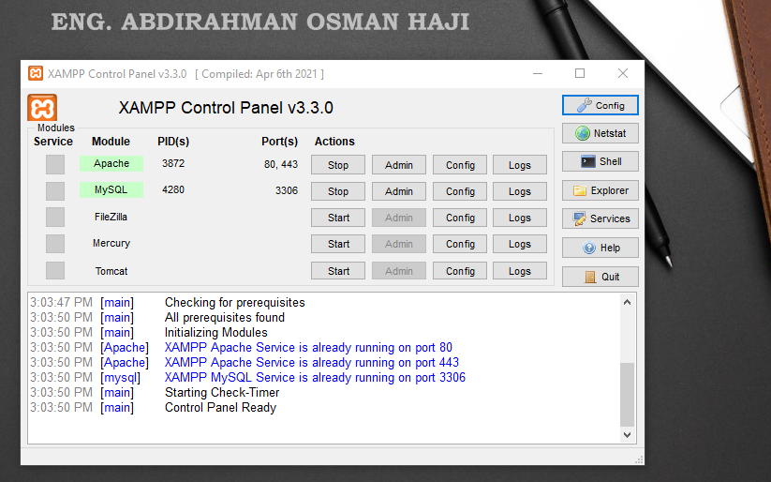
Task: Click the log scrollbar thumb
Action: click(627, 395)
